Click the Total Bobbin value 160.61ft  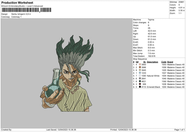[152, 56]
